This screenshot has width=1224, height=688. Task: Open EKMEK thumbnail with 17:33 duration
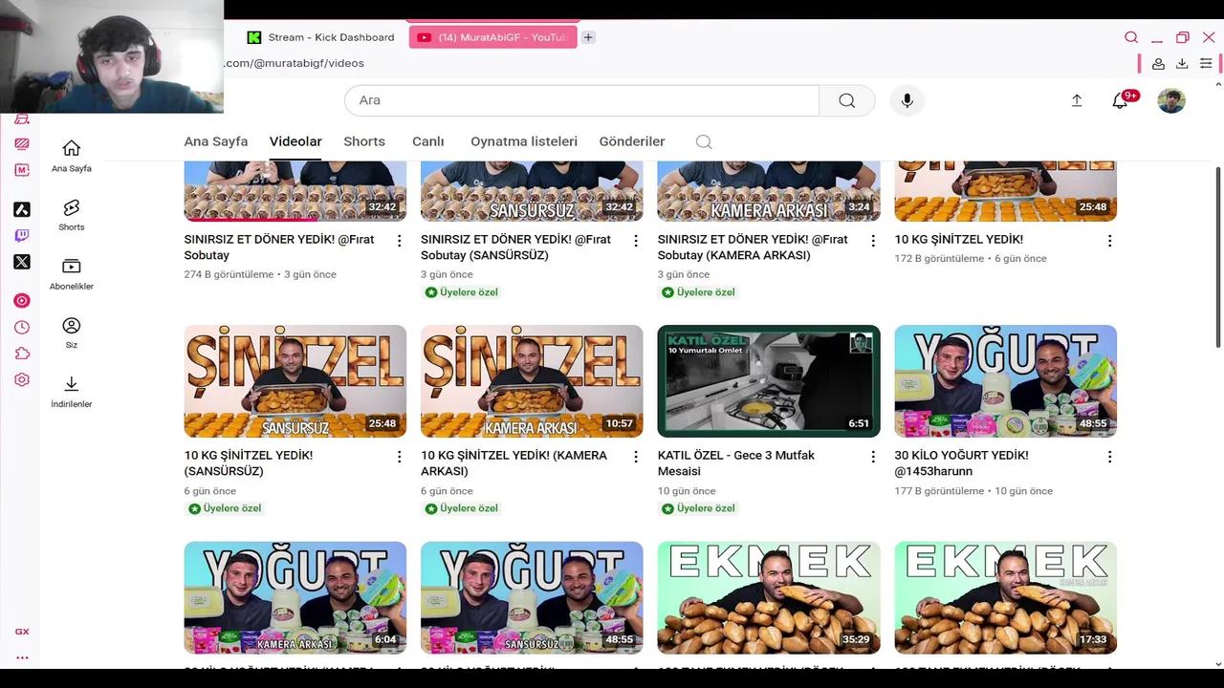point(1006,597)
